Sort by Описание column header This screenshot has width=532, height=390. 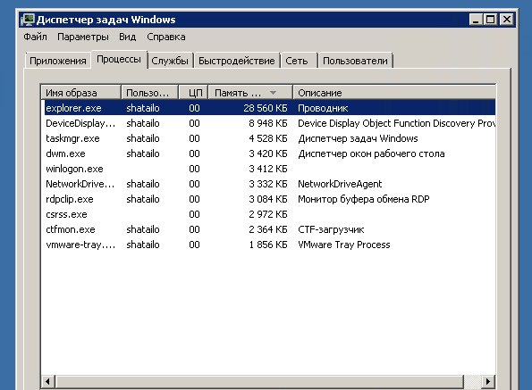[x=394, y=93]
